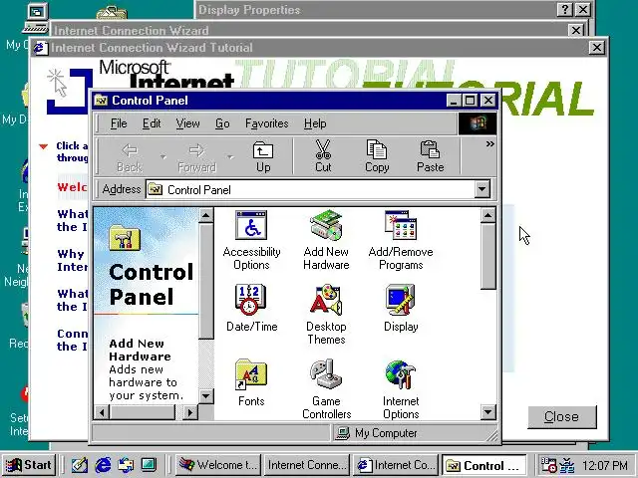The height and width of the screenshot is (478, 638).
Task: Open the Date/Time applet
Action: (251, 308)
